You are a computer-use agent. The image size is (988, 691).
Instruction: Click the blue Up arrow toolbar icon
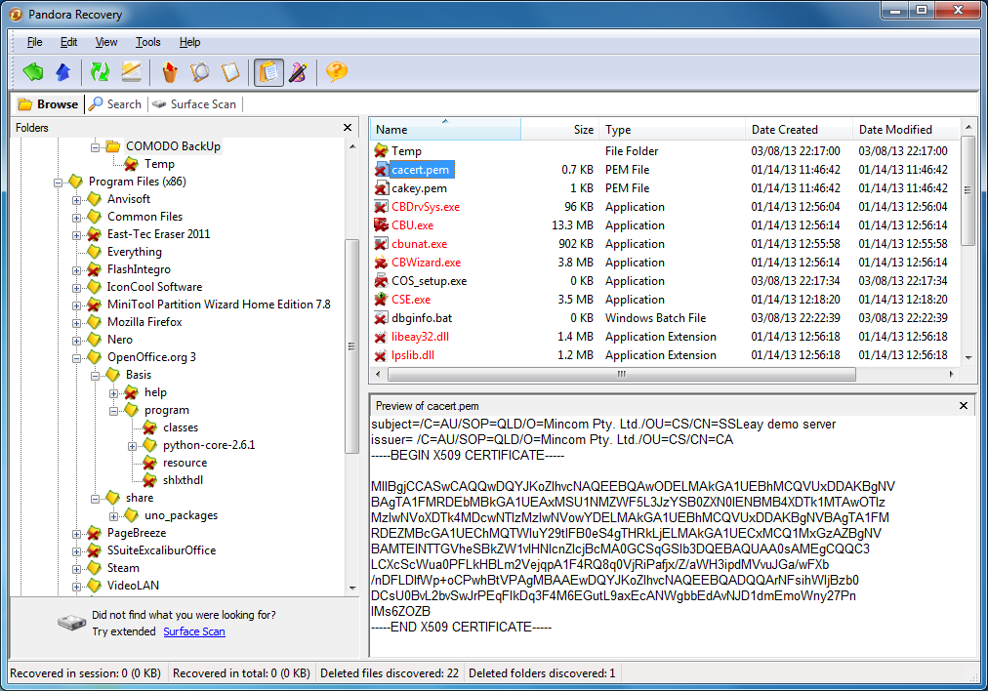63,71
